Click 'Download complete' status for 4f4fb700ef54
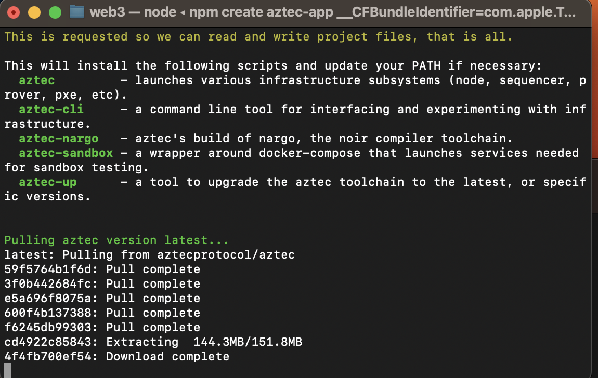598x378 pixels. 168,357
